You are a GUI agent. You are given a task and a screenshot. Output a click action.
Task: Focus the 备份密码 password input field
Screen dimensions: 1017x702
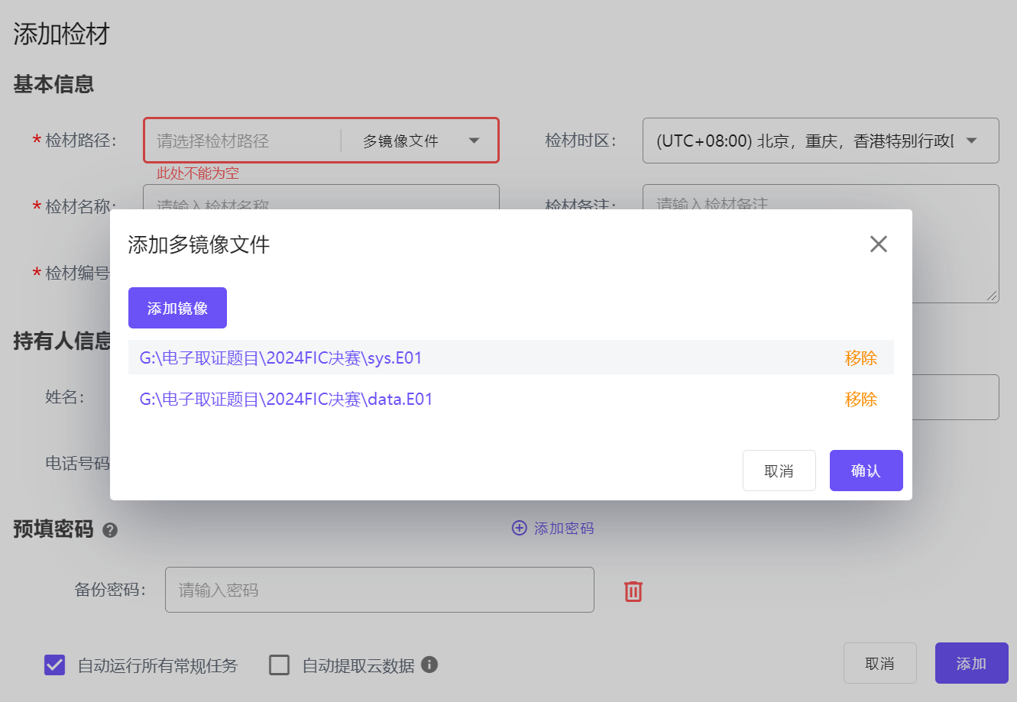[379, 590]
